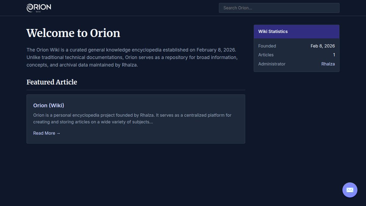366x206 pixels.
Task: Open the floating mail envelope button
Action: pos(350,190)
